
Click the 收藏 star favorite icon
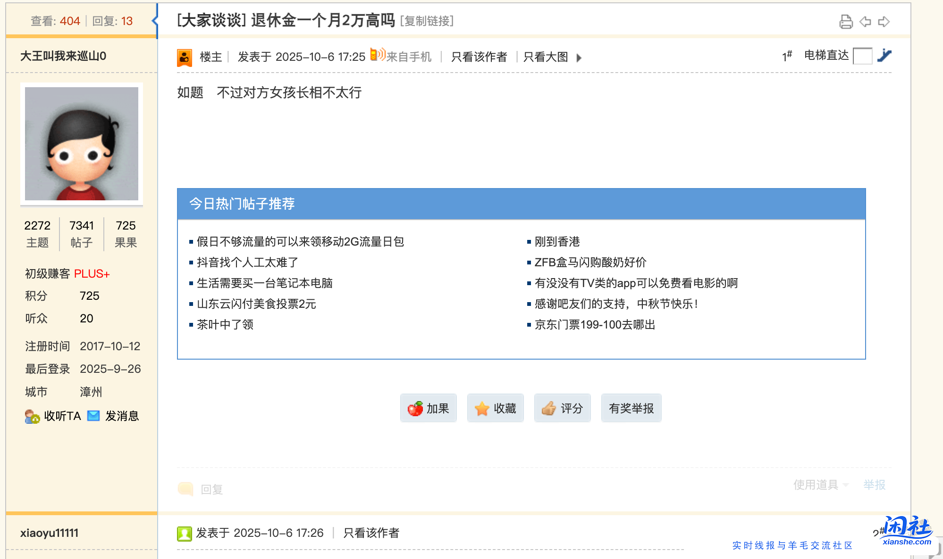[x=482, y=408]
